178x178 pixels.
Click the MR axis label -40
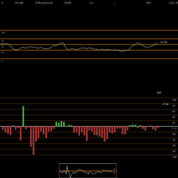pyautogui.click(x=174, y=140)
